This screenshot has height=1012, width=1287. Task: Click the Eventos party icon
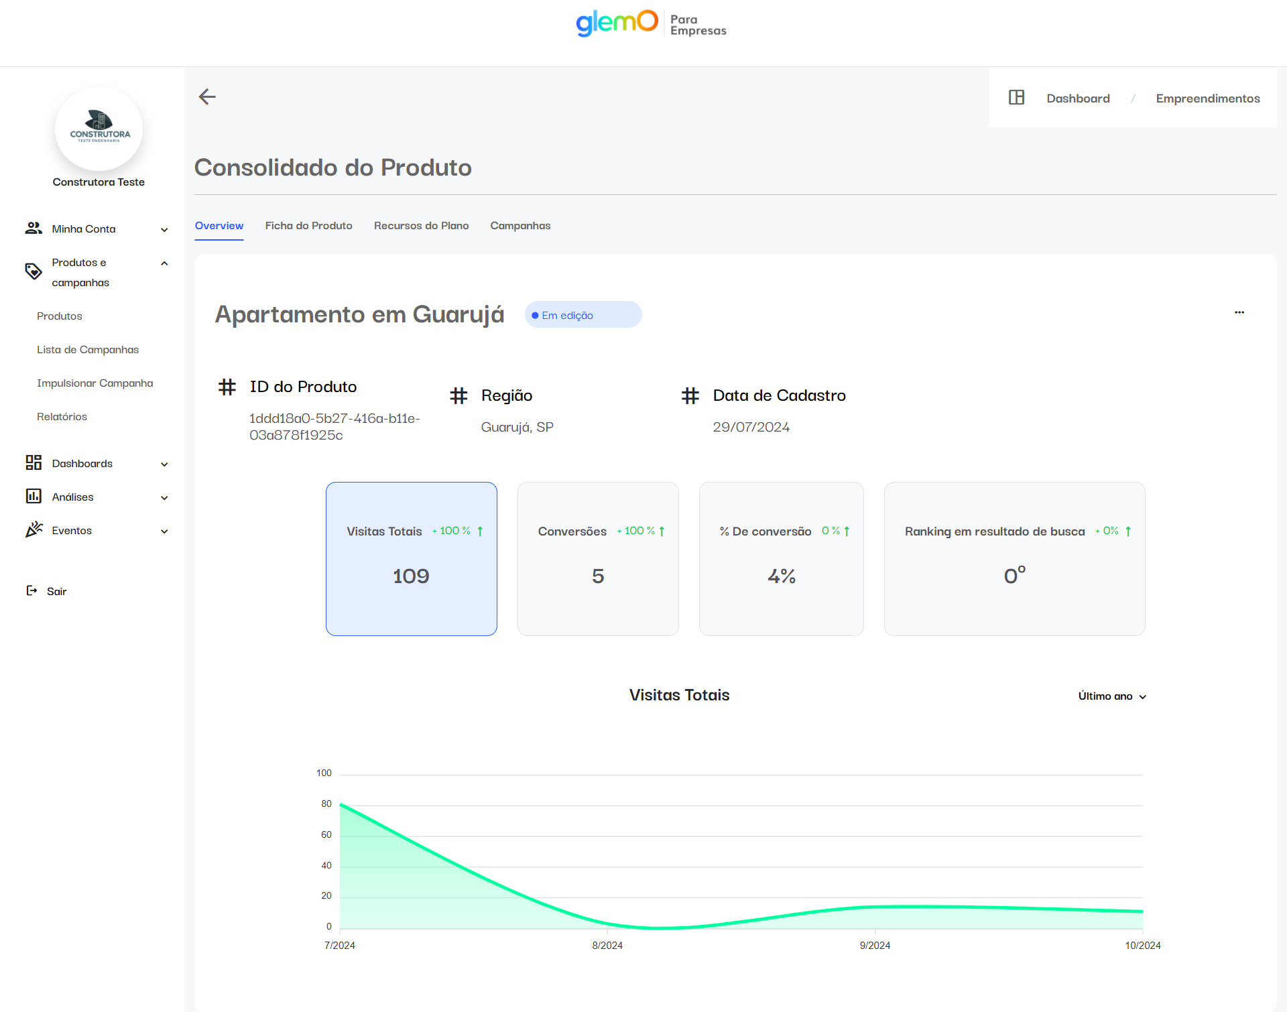34,530
